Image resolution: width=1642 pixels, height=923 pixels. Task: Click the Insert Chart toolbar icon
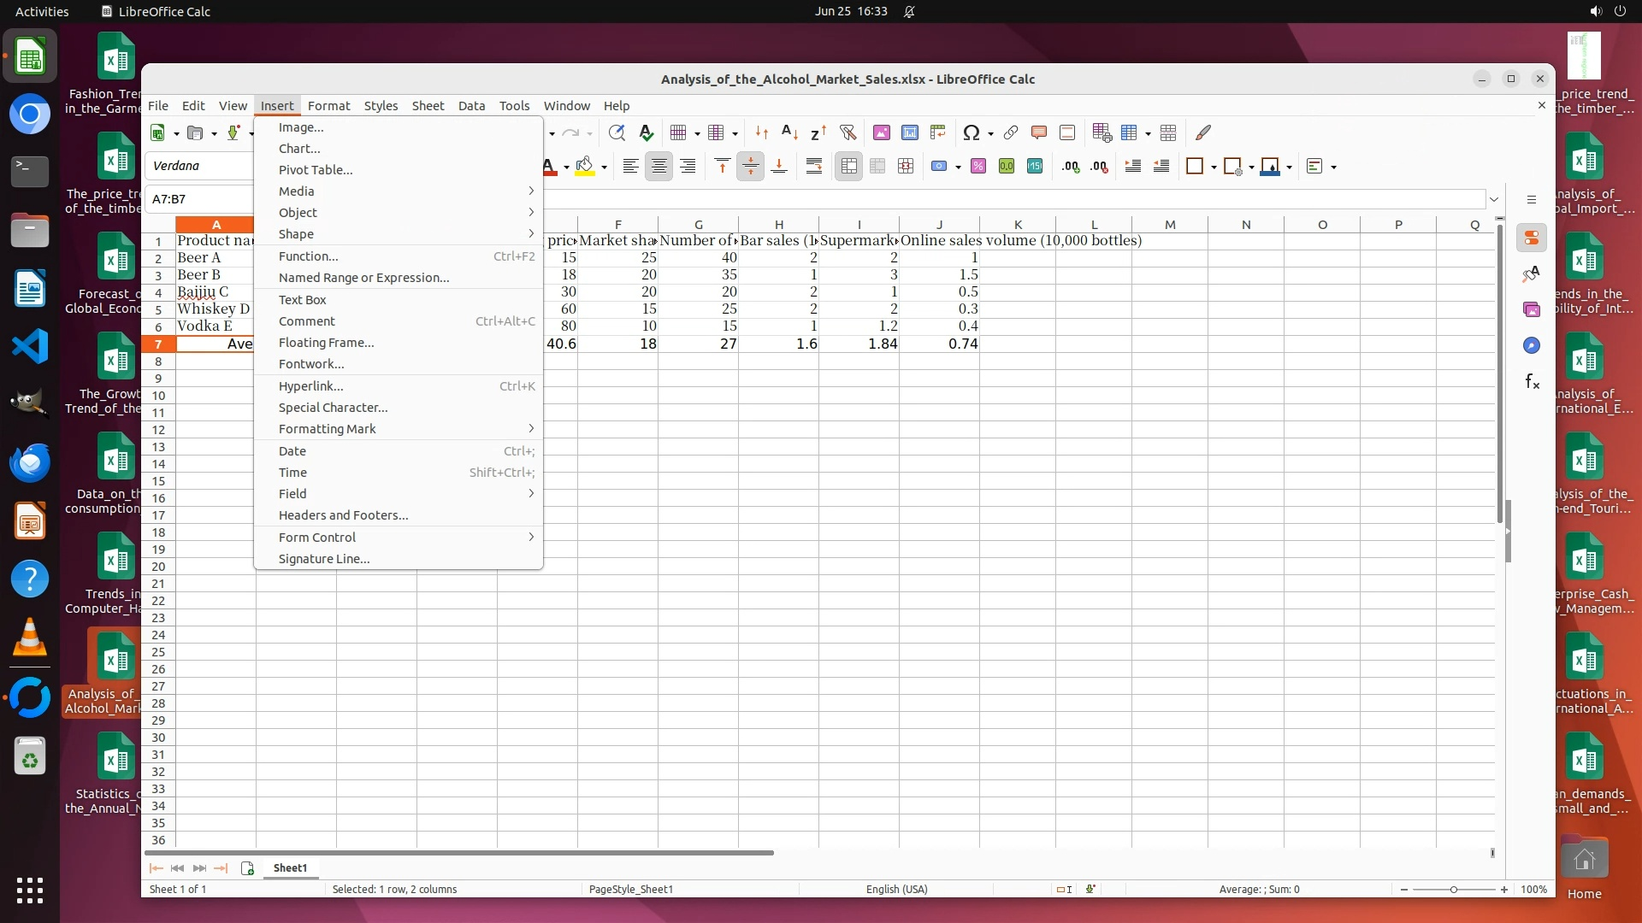[910, 132]
